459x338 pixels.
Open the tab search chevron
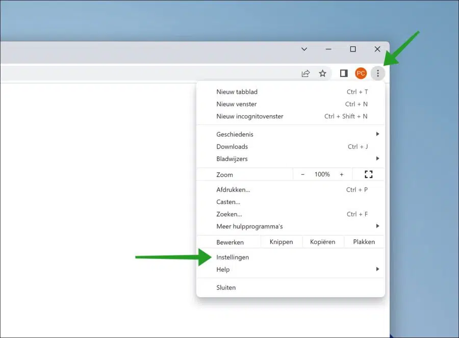point(304,49)
